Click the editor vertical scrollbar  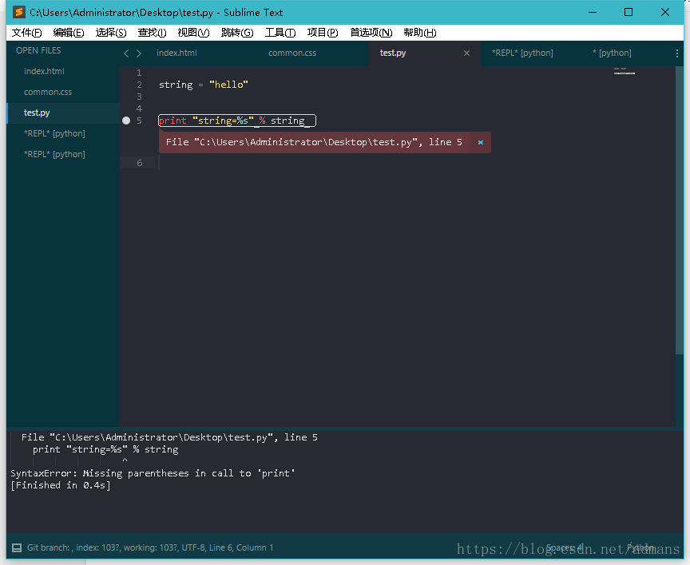[x=680, y=210]
